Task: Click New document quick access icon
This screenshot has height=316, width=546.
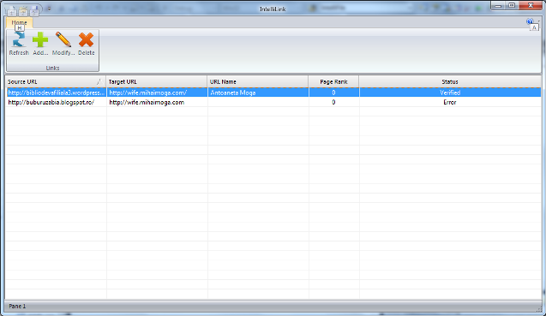Action: [12, 11]
